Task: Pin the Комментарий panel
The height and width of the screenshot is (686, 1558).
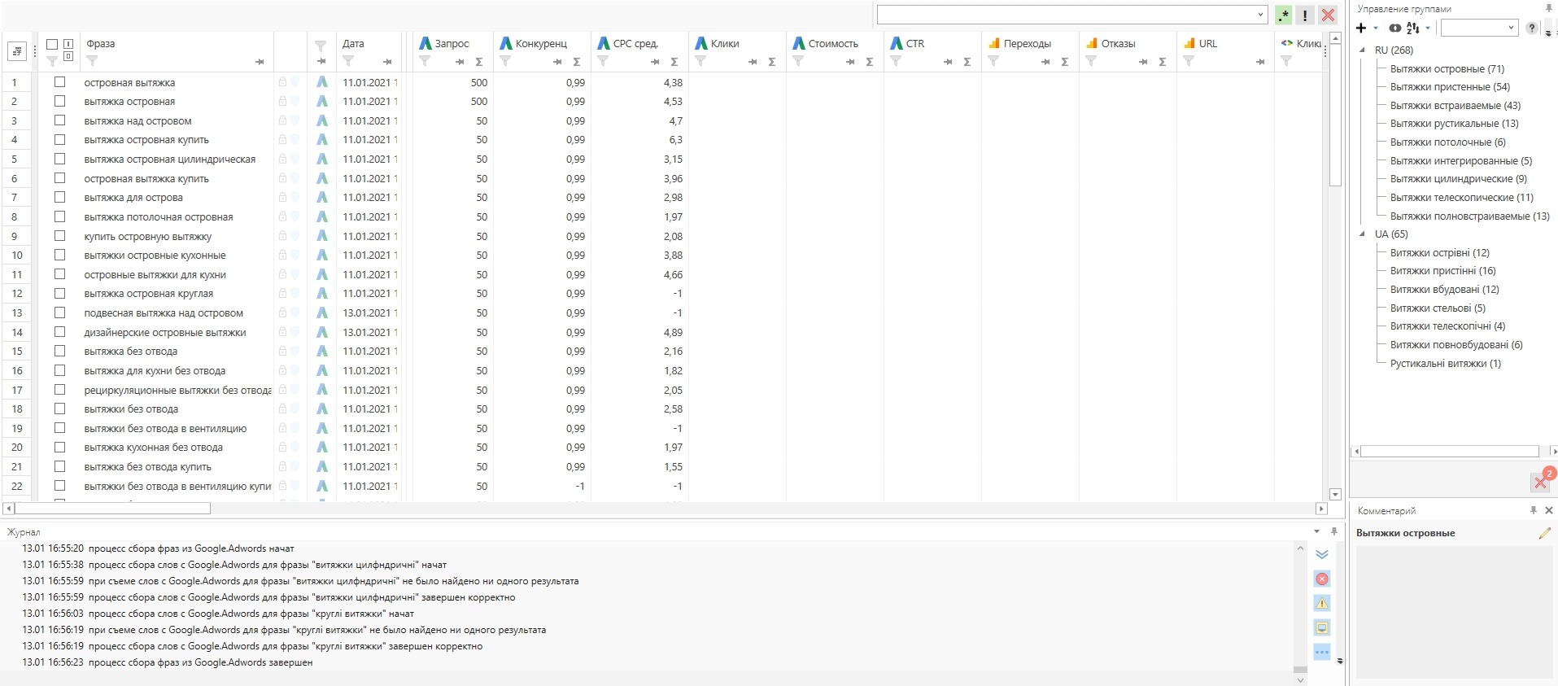Action: [1534, 510]
